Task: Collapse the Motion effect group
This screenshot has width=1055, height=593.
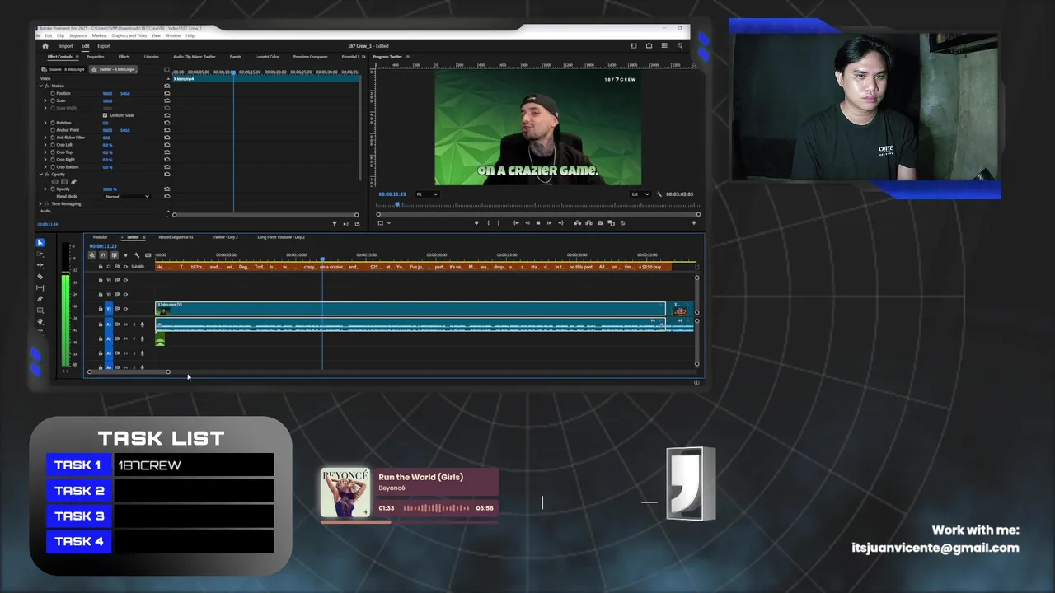Action: click(41, 86)
